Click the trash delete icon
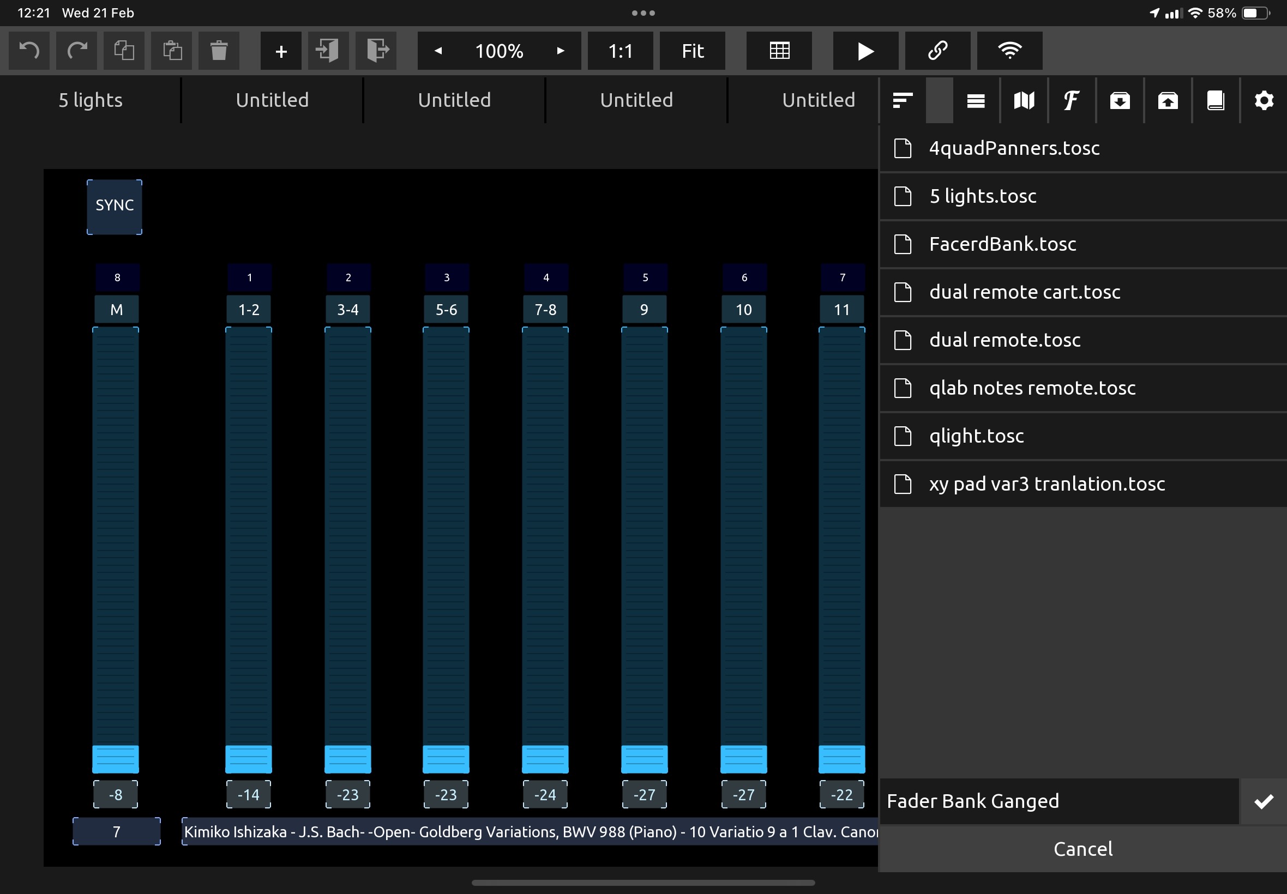The width and height of the screenshot is (1287, 894). (x=219, y=51)
